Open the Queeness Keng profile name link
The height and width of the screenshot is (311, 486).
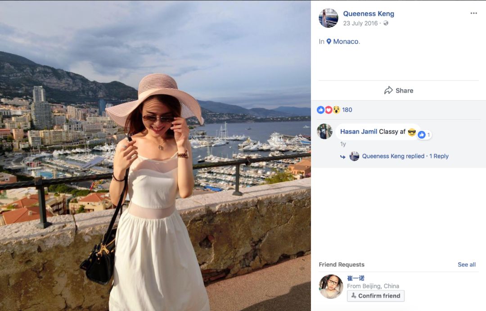click(x=369, y=14)
